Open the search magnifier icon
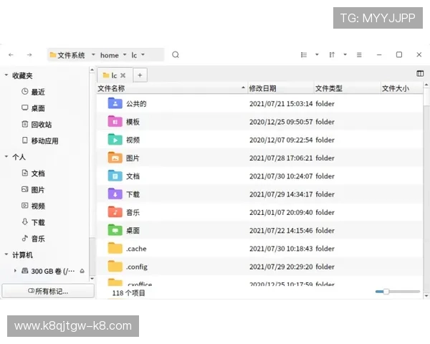The height and width of the screenshot is (344, 430). (176, 55)
